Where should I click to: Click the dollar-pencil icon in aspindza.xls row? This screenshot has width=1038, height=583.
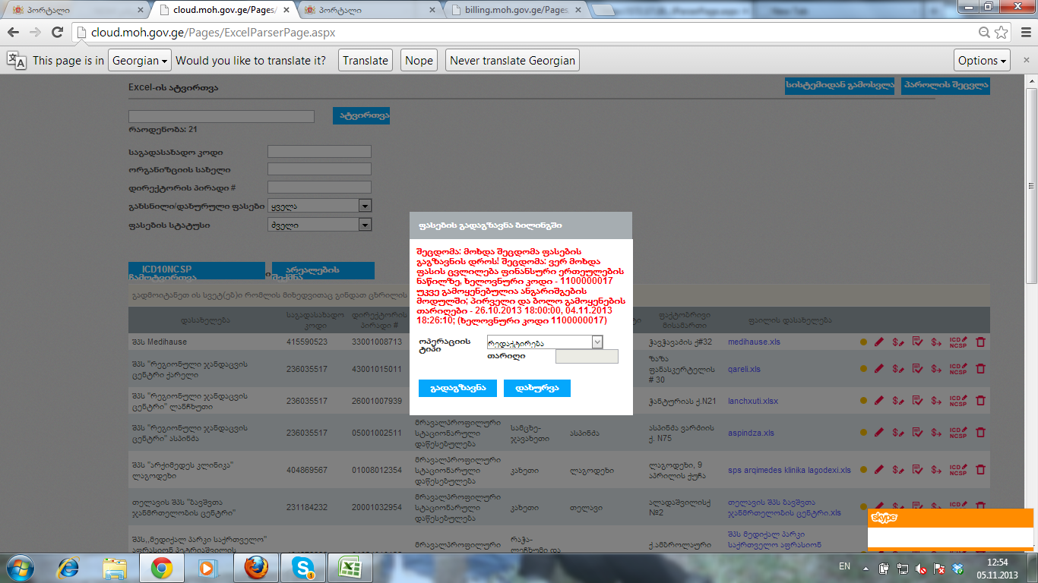point(898,433)
